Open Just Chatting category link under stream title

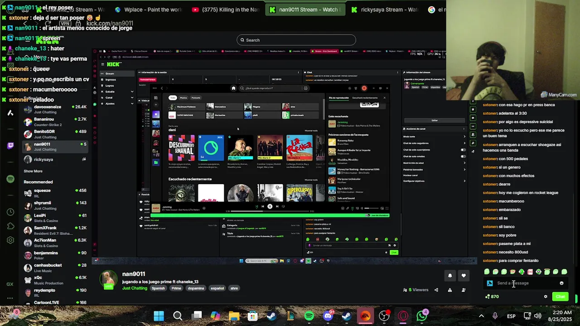coord(135,288)
